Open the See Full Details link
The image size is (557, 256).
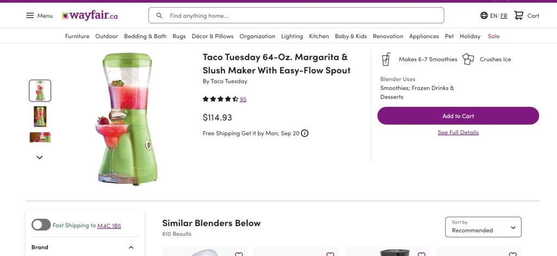coord(458,132)
